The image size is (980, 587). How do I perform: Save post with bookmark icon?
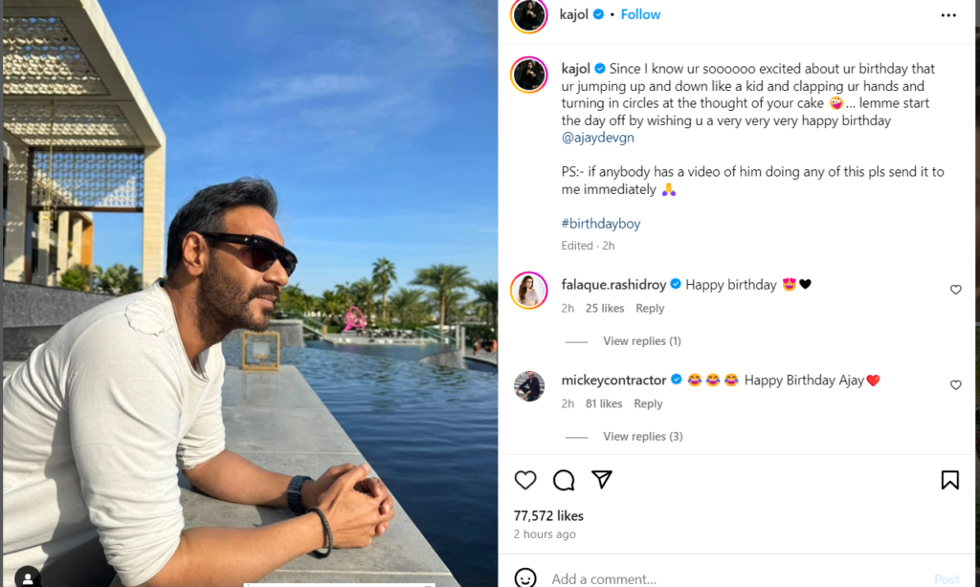tap(949, 480)
